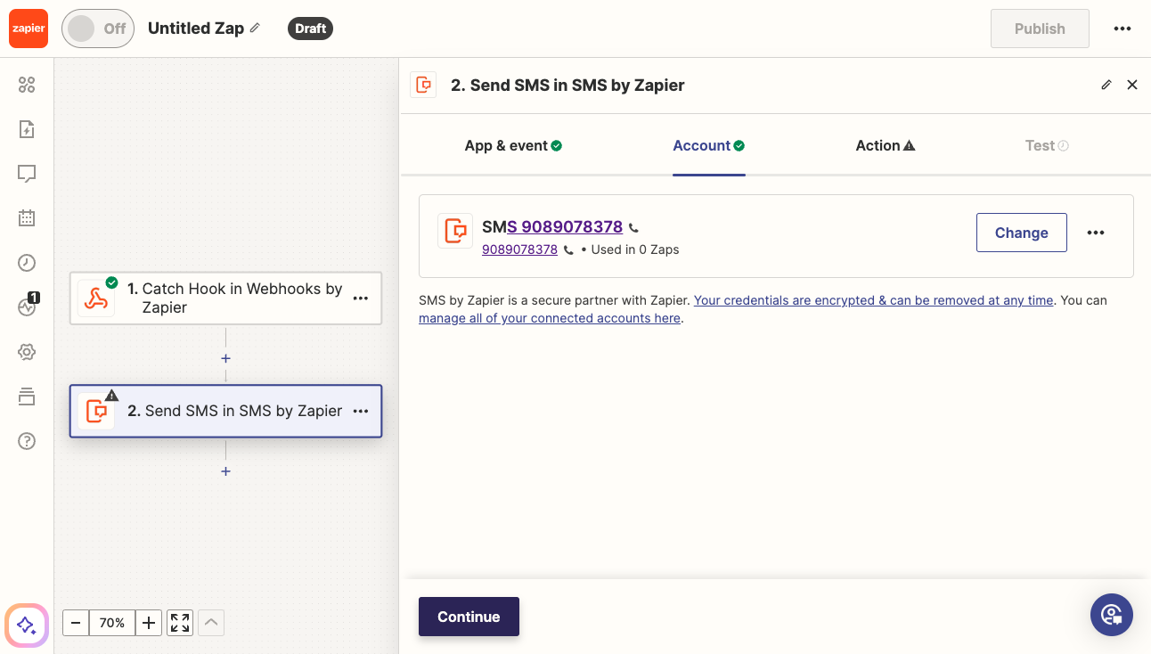Switch to the App & event tab
1151x654 pixels.
tap(513, 145)
